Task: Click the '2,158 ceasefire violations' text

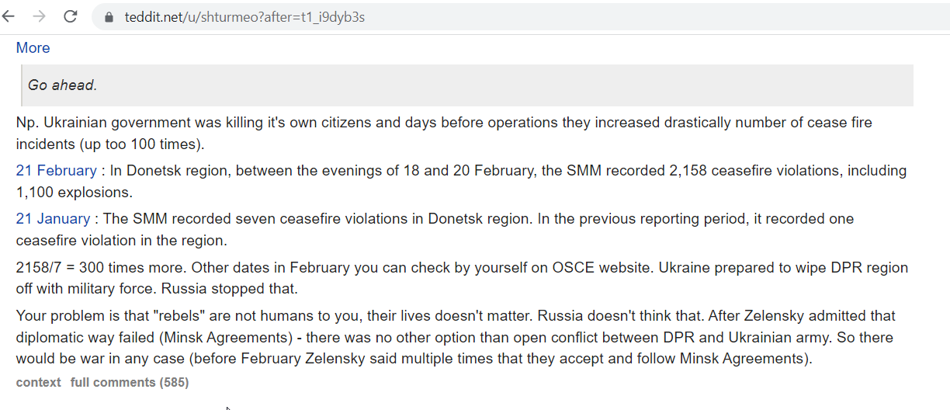Action: pyautogui.click(x=757, y=171)
